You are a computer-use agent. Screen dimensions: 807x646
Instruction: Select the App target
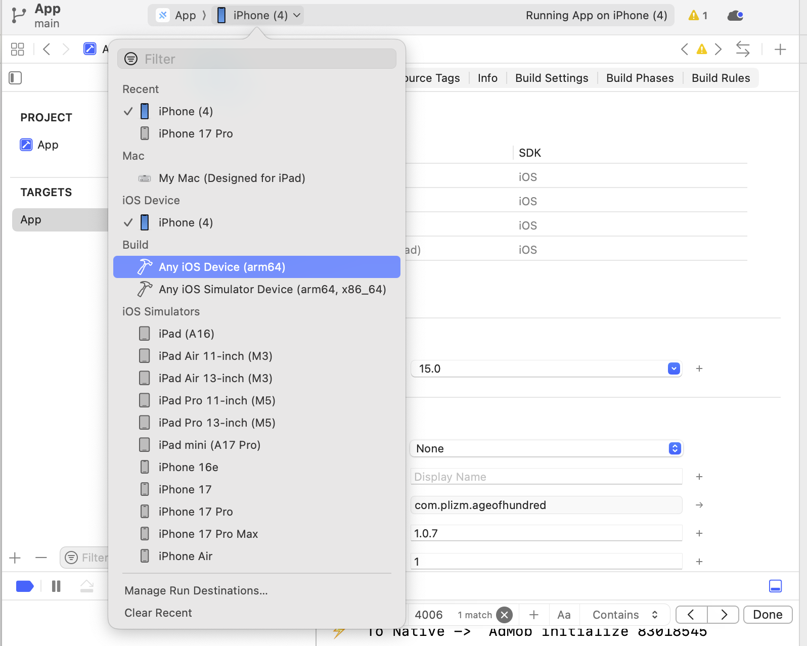click(x=60, y=220)
